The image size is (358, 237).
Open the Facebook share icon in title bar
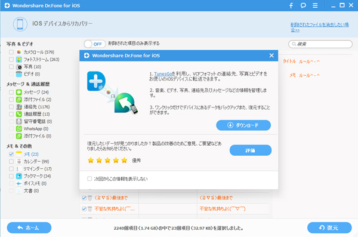[291, 5]
